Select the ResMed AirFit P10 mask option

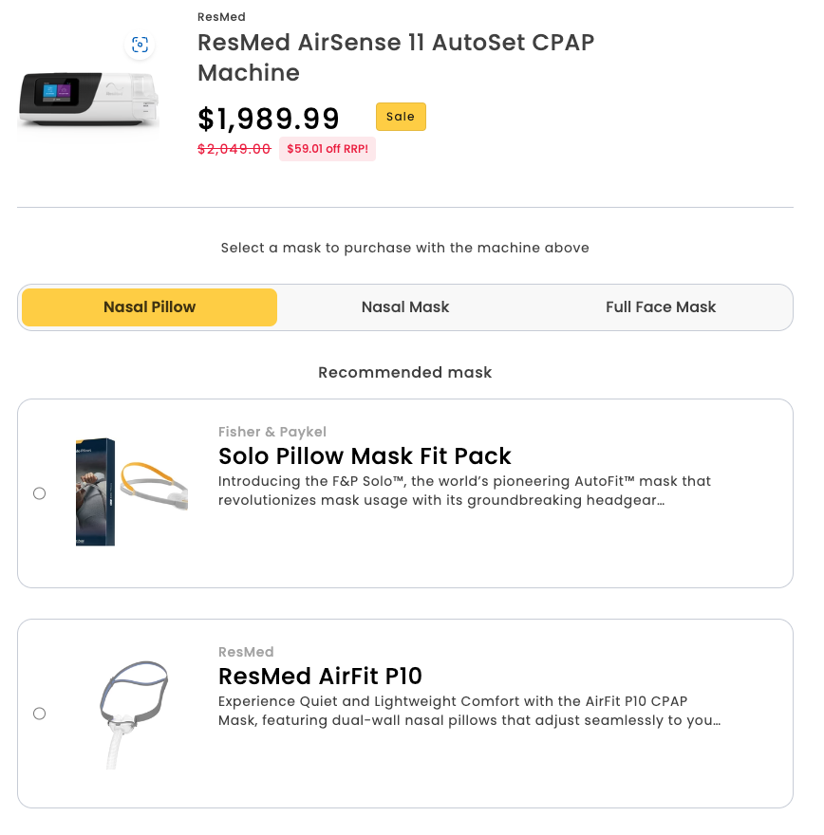(39, 714)
